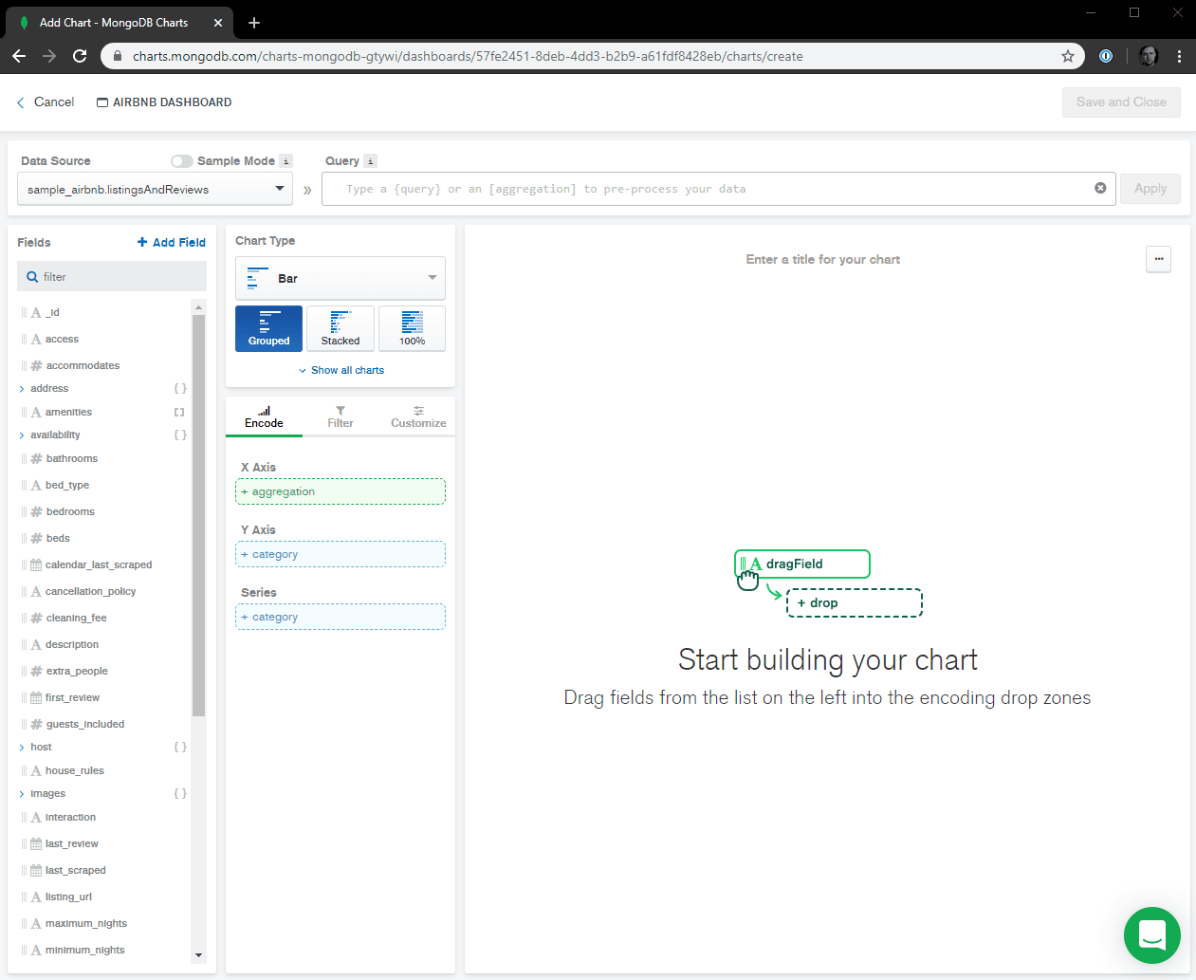Expand the address field
1196x980 pixels.
(x=22, y=389)
